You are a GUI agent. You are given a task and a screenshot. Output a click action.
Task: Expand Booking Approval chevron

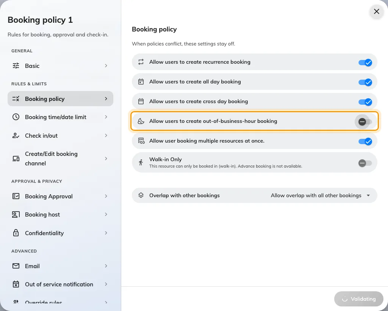106,196
